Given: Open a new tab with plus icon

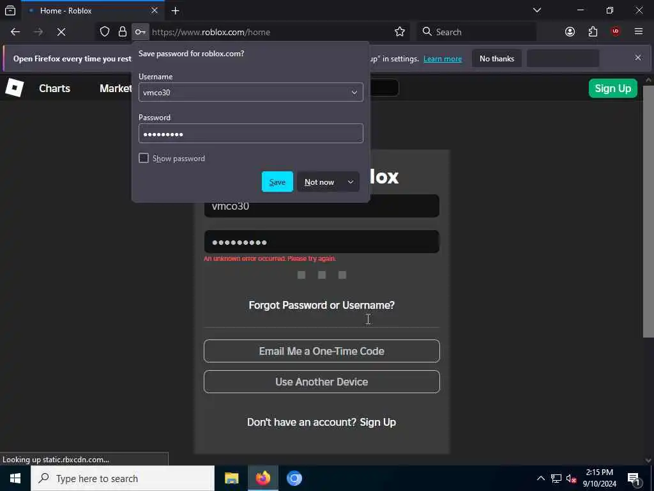Looking at the screenshot, I should 175,10.
